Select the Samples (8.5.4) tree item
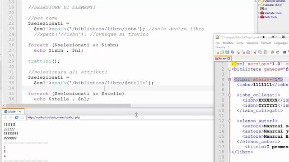The height and width of the screenshot is (162, 289). [x=273, y=5]
